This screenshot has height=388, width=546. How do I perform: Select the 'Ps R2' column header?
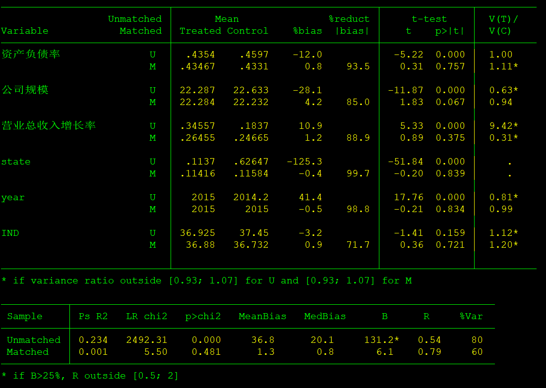93,316
